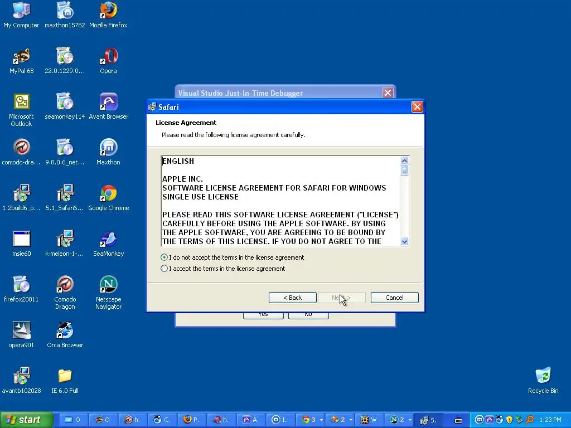Switch to the Firefox taskbar button
571x428 pixels.
(191, 420)
